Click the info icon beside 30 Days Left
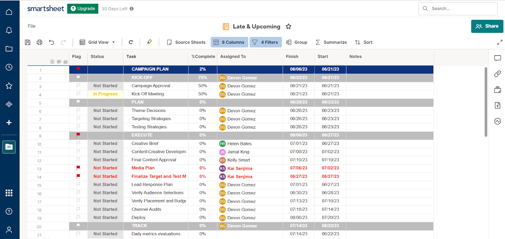This screenshot has width=505, height=239. coord(132,9)
